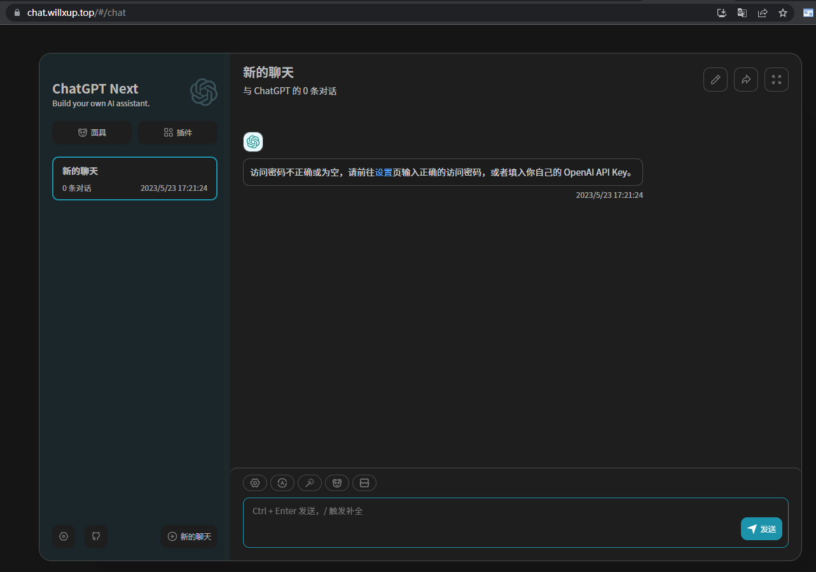Click the pencil edit icon to rename chat
816x572 pixels.
click(715, 80)
